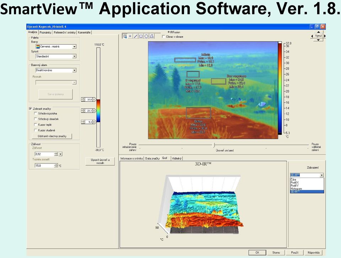
Task: Click the 37,0 upper range spinner arrows
Action: (x=83, y=100)
